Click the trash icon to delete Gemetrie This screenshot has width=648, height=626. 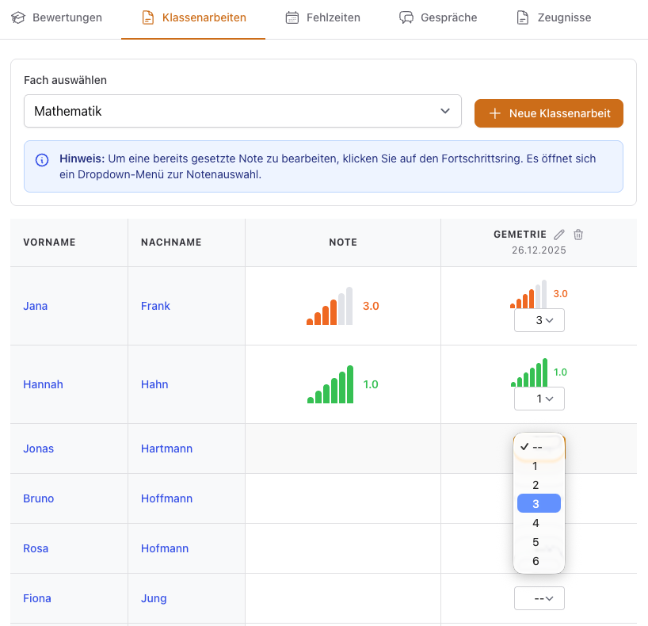578,235
